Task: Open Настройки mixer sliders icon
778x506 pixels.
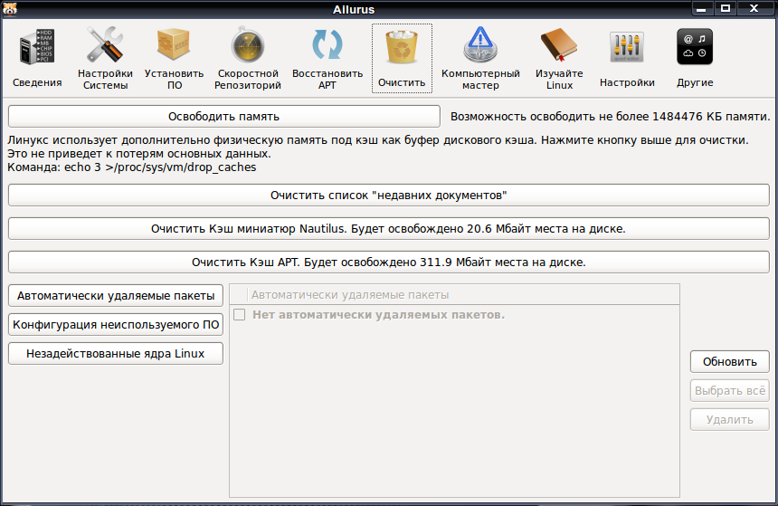Action: point(627,59)
